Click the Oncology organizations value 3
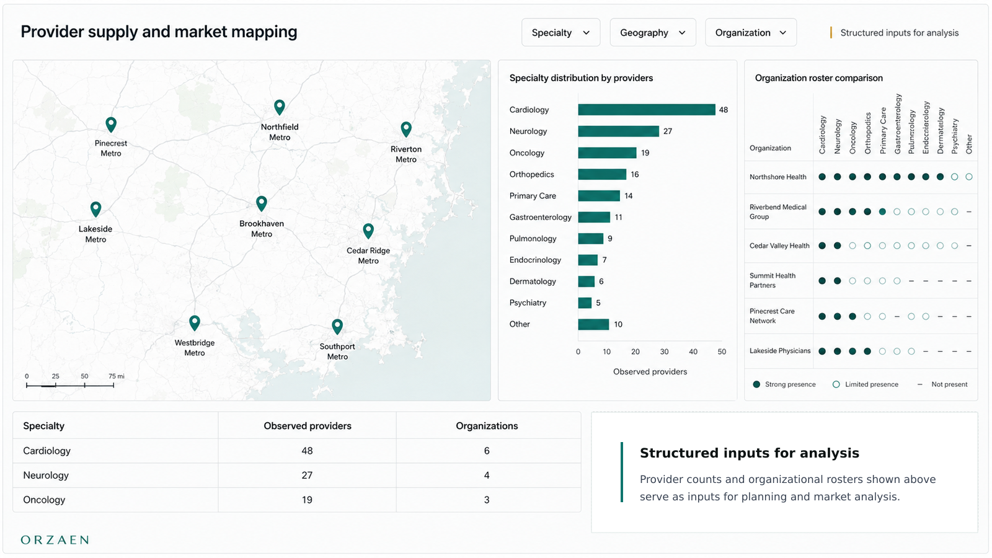The image size is (992, 558). [487, 500]
